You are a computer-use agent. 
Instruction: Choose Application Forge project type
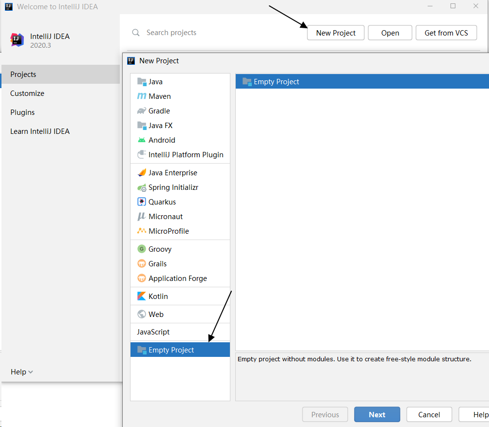[x=180, y=278]
